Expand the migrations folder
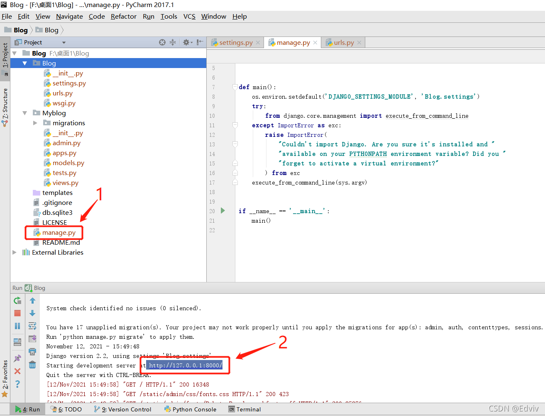The image size is (545, 416). (x=35, y=123)
